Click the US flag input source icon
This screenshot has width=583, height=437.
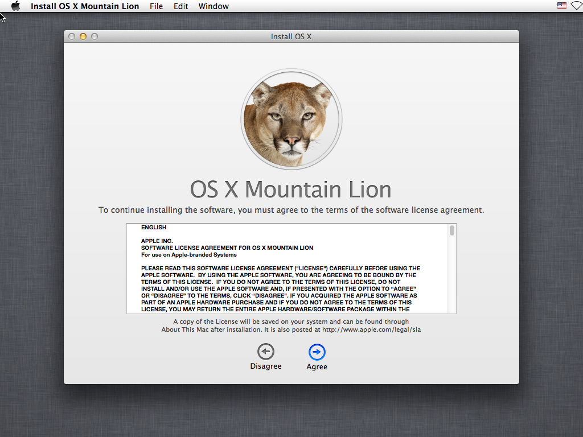(562, 6)
